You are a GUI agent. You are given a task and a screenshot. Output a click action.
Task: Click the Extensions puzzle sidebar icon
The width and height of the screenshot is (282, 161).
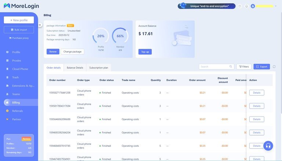click(x=7, y=86)
